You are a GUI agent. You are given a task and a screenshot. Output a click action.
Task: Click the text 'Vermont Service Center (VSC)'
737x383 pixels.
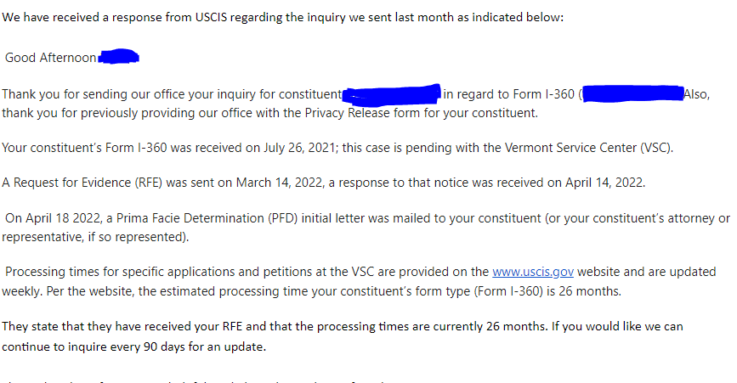588,148
